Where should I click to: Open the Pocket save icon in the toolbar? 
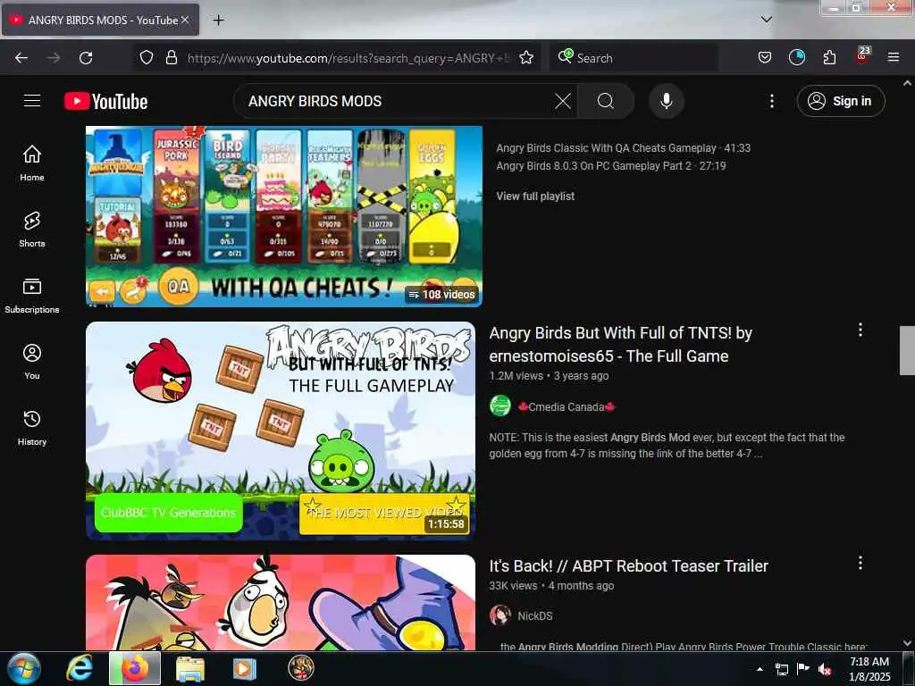click(x=765, y=57)
